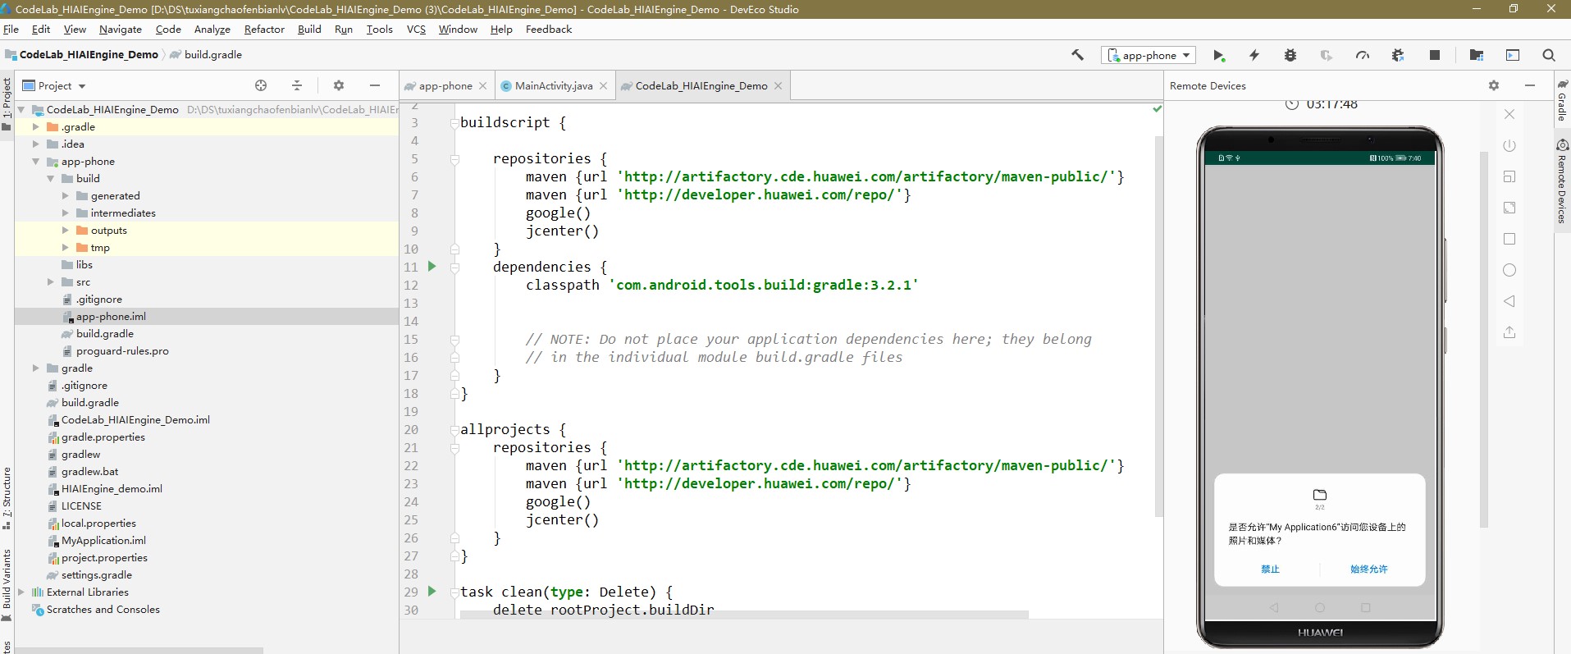Viewport: 1571px width, 654px height.
Task: Open the Navigate menu
Action: [121, 30]
